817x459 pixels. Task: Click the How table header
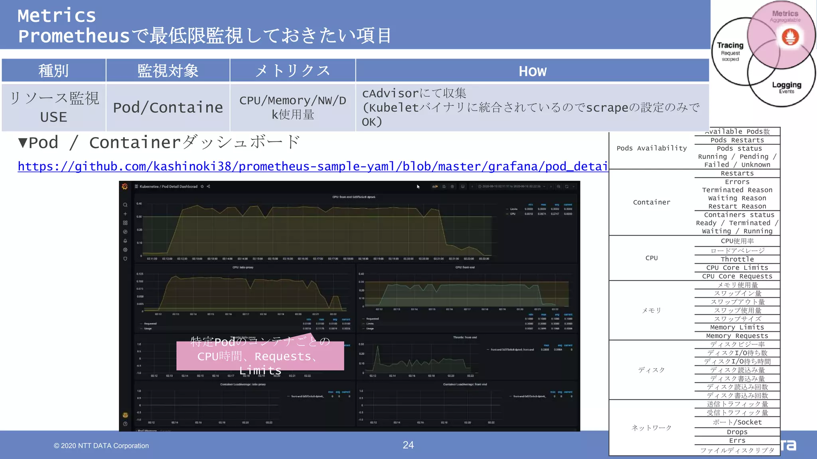[x=533, y=71]
